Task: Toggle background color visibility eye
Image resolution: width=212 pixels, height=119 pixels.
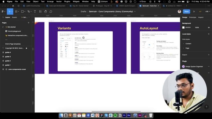Action: tap(209, 27)
